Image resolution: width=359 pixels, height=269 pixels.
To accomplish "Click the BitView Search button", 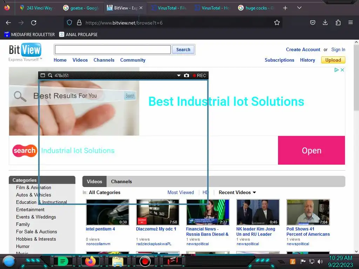I will pos(183,50).
